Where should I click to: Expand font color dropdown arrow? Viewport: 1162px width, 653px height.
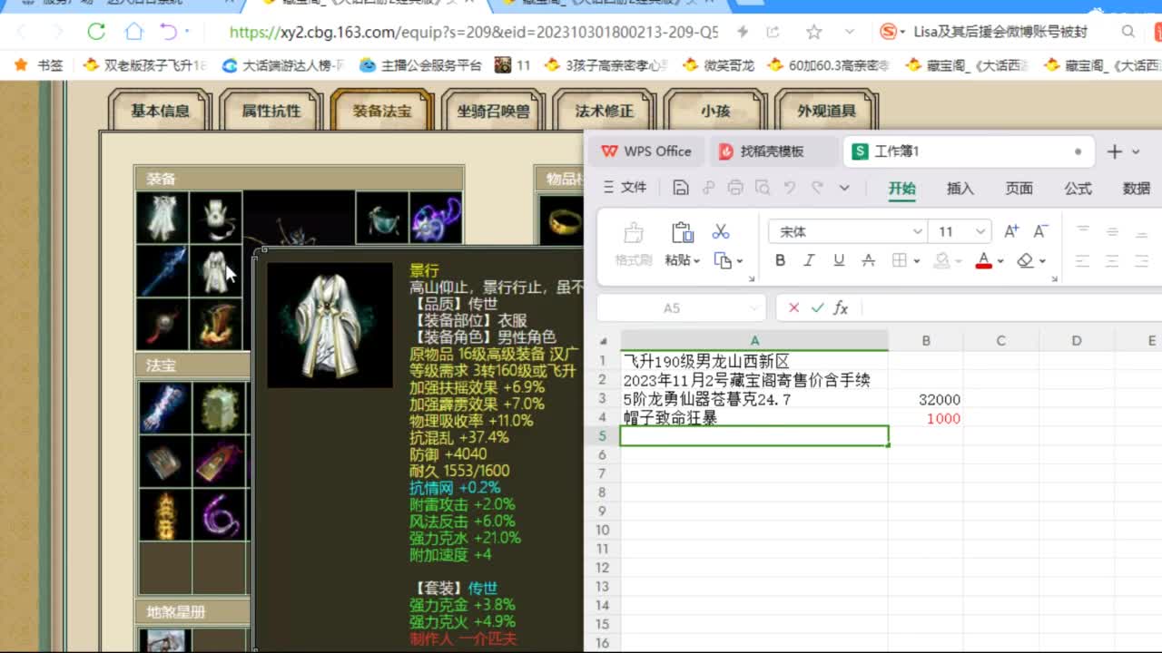click(1000, 261)
